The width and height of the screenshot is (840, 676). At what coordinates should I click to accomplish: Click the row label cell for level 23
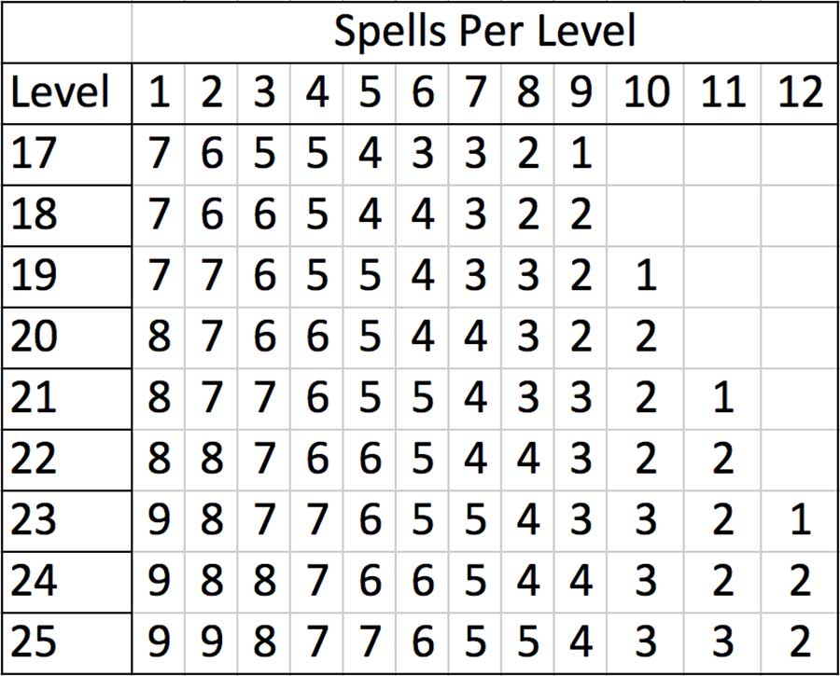point(65,520)
